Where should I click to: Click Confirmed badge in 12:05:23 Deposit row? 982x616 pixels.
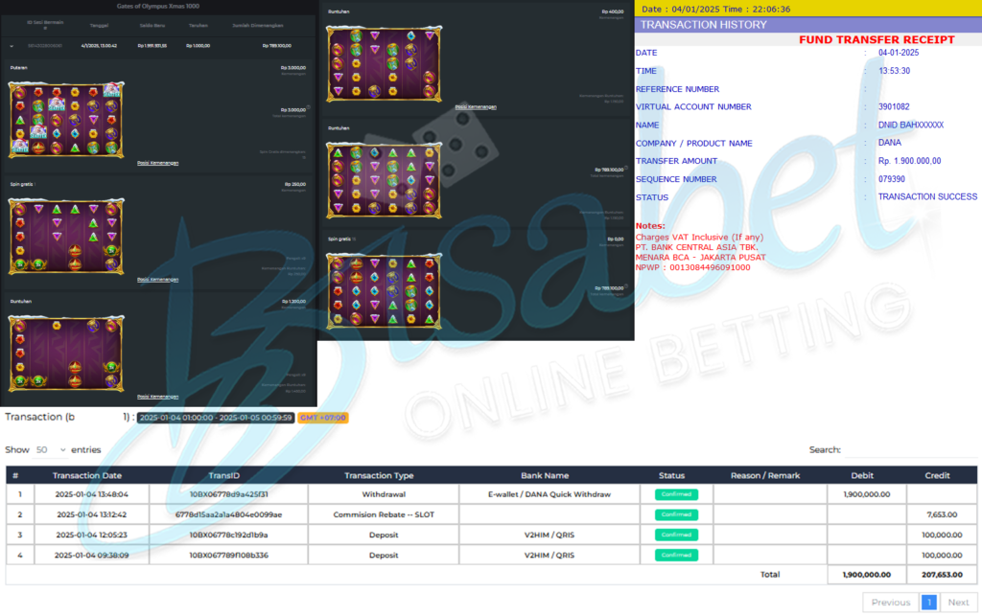click(x=676, y=535)
